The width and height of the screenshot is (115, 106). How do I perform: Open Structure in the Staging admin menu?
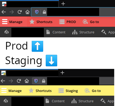[x=82, y=101]
